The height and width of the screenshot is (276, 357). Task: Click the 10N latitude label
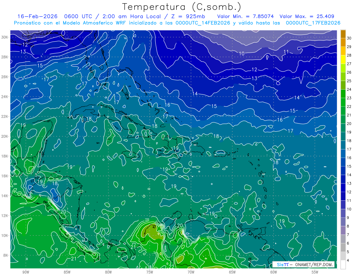click(4, 236)
